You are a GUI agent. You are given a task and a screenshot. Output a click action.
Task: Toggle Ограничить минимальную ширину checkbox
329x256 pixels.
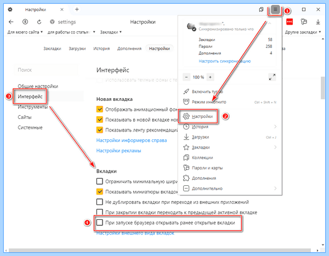(x=99, y=181)
